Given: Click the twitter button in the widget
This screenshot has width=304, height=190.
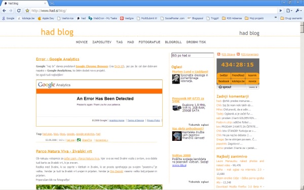Looking at the screenshot, I should (x=223, y=75).
